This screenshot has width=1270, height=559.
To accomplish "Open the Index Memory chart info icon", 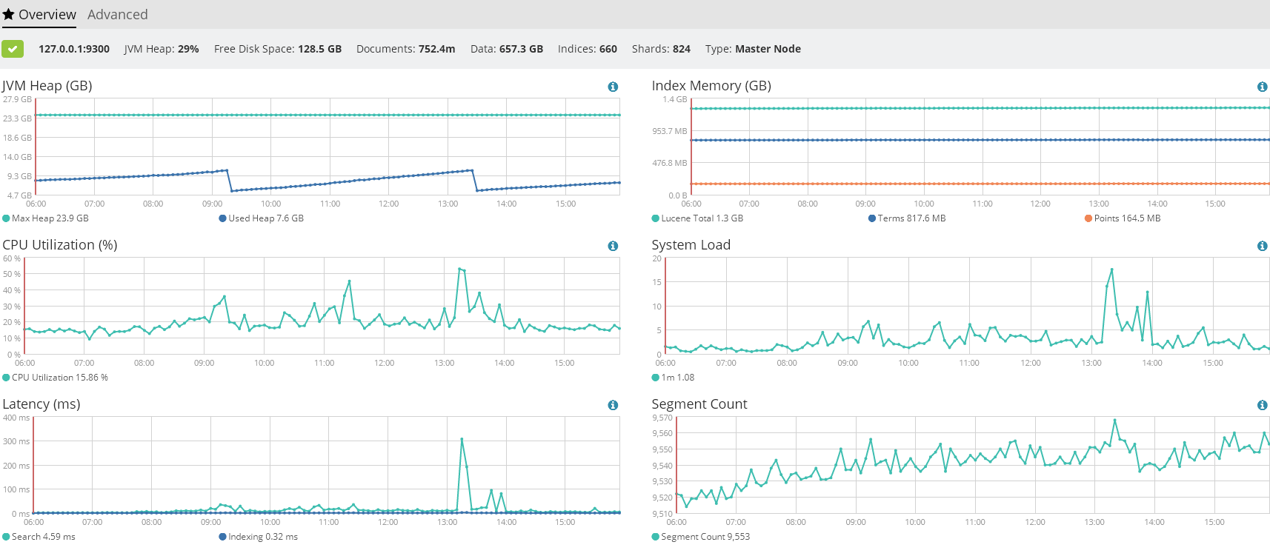I will pos(1262,87).
